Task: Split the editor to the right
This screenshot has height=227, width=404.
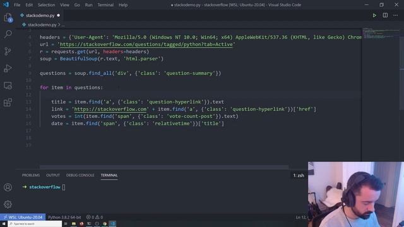Action: coord(385,15)
